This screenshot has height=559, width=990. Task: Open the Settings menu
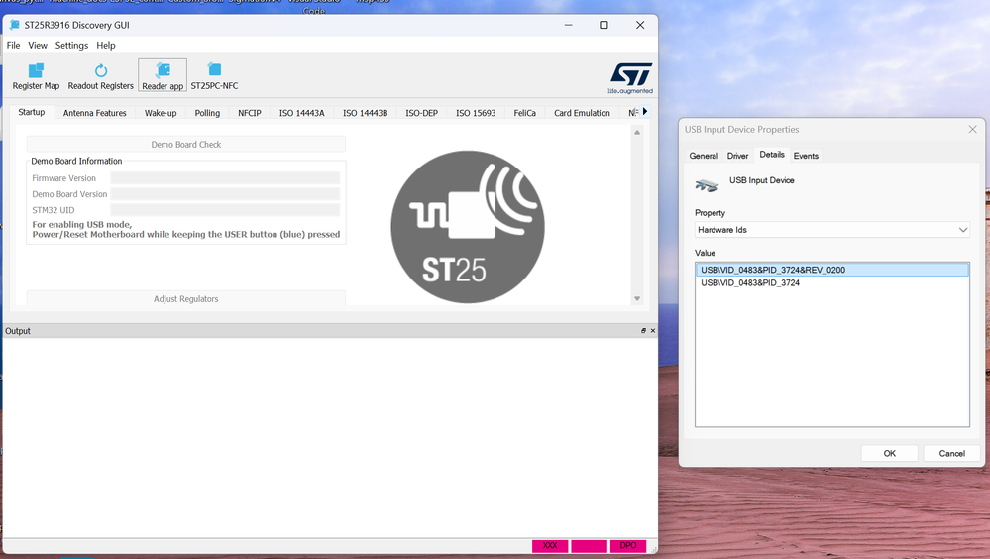point(71,45)
